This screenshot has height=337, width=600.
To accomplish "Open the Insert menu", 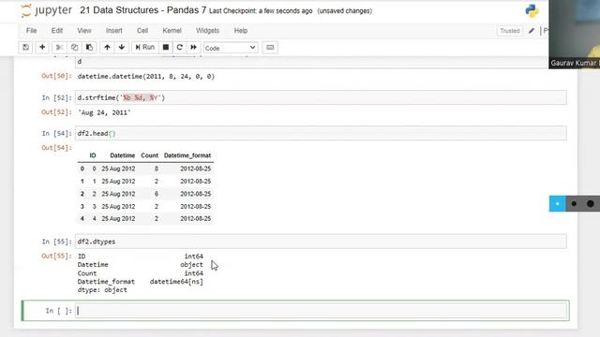I will (x=114, y=31).
